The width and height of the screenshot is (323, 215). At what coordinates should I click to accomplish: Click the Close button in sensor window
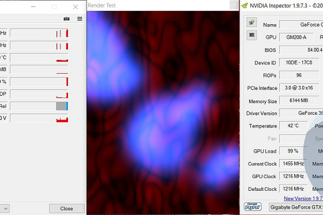click(67, 208)
